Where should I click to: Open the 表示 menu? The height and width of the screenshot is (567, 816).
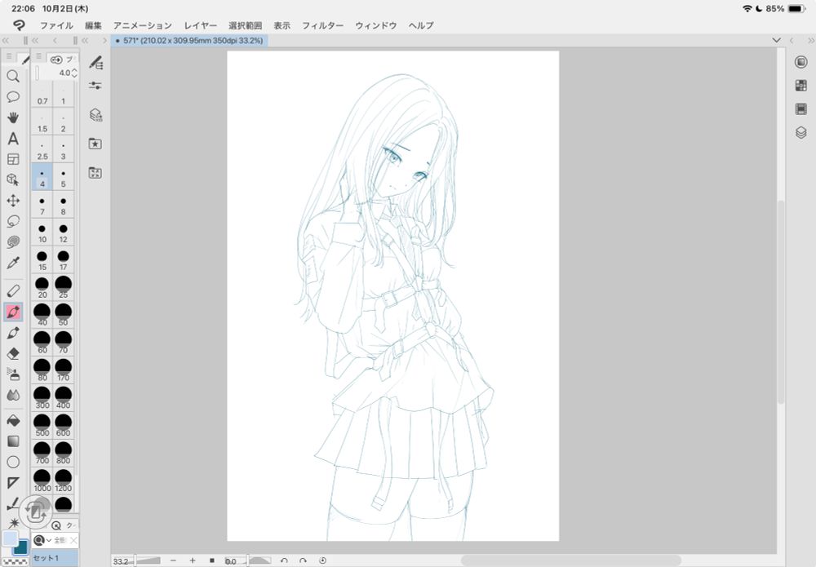[x=282, y=25]
